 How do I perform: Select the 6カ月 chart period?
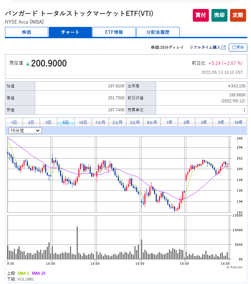click(x=152, y=122)
